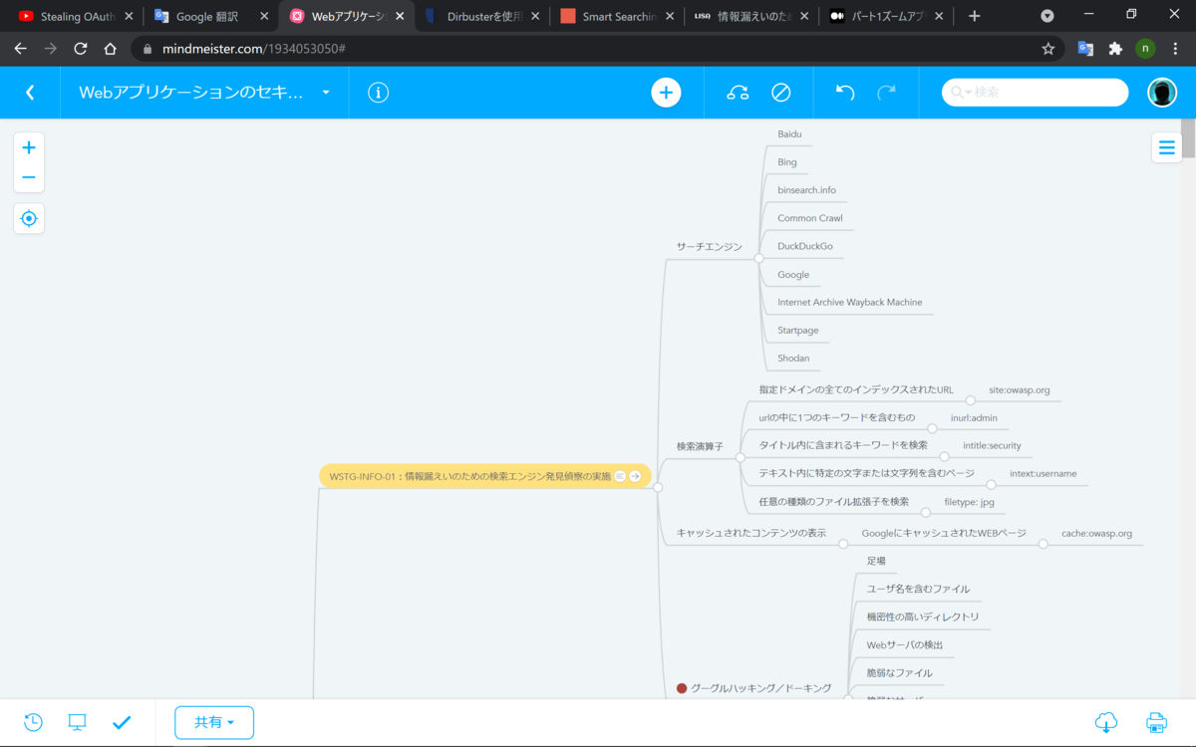This screenshot has width=1196, height=747.
Task: Collapse the WSTG-INFO-01 topic branch
Action: click(x=658, y=487)
